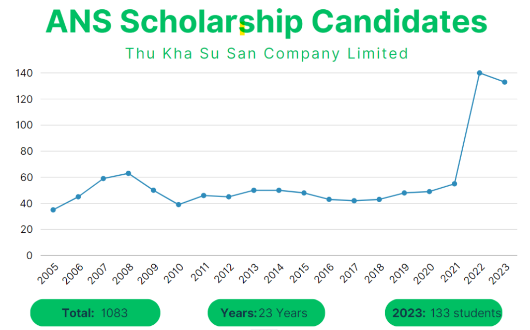Image resolution: width=530 pixels, height=330 pixels.
Task: Select the 2017 data point on the chart
Action: tap(354, 201)
